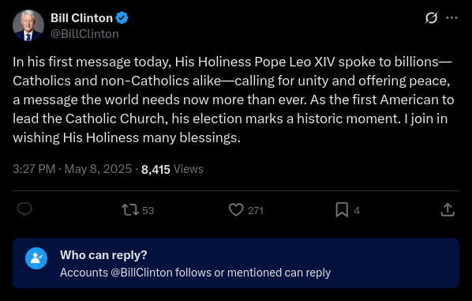Image resolution: width=472 pixels, height=301 pixels.
Task: Open the share post upload icon
Action: pos(448,209)
